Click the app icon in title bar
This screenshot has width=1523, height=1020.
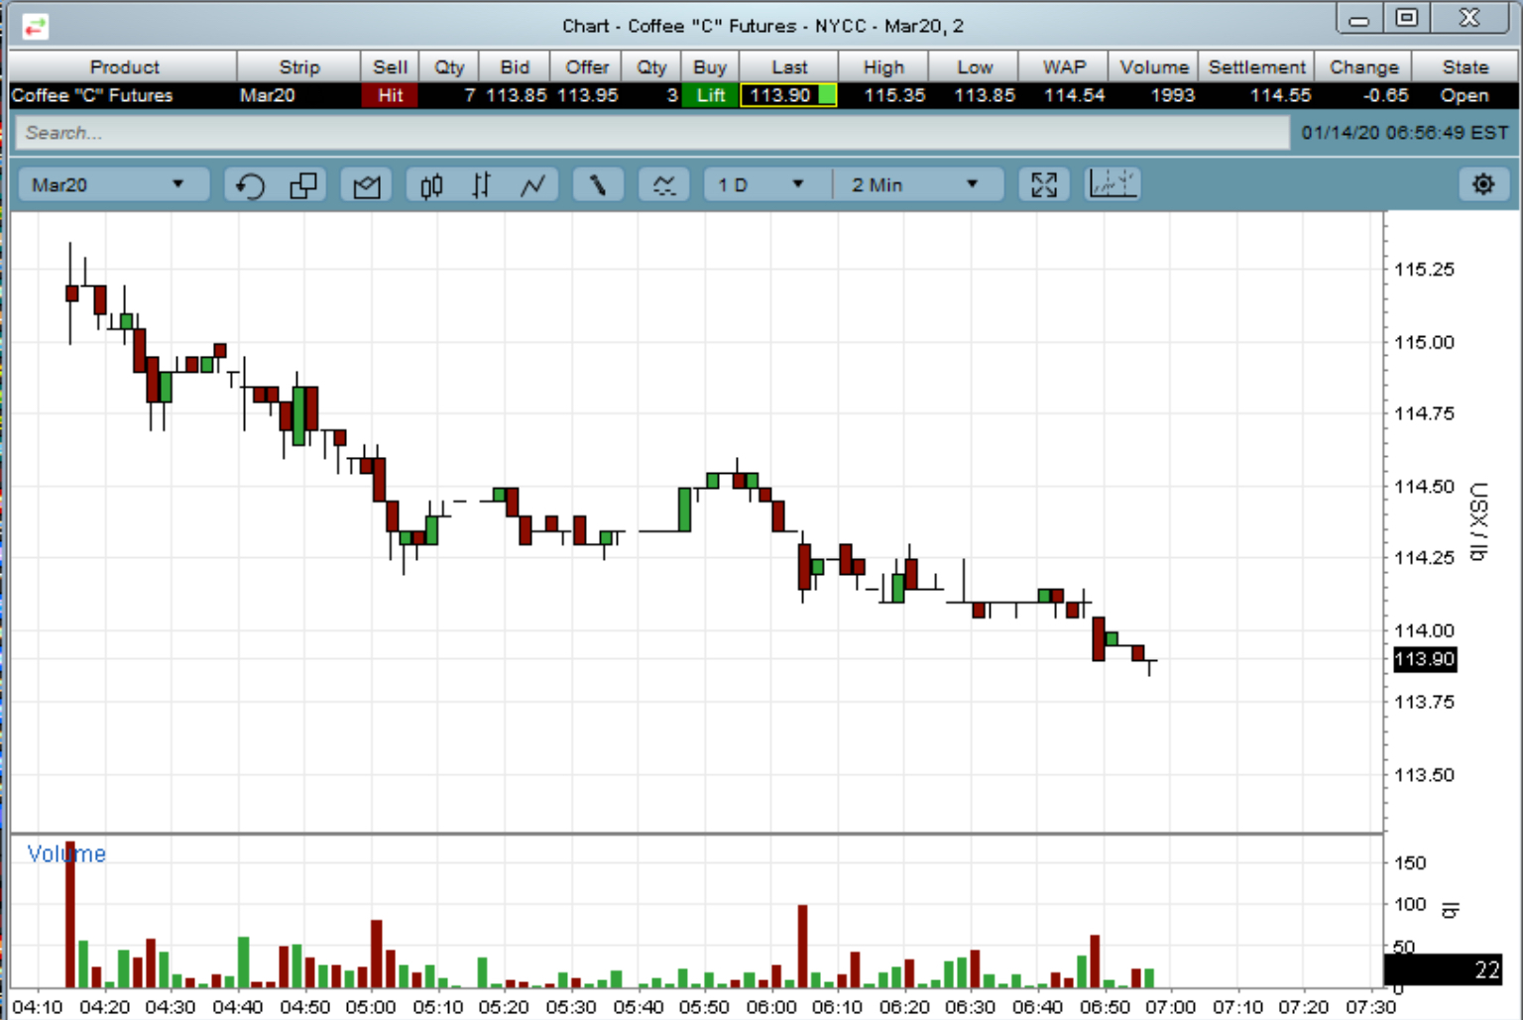35,26
